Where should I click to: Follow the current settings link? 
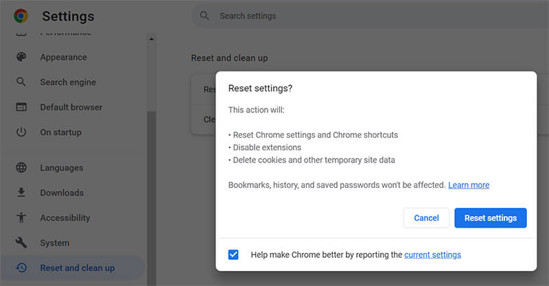point(432,254)
